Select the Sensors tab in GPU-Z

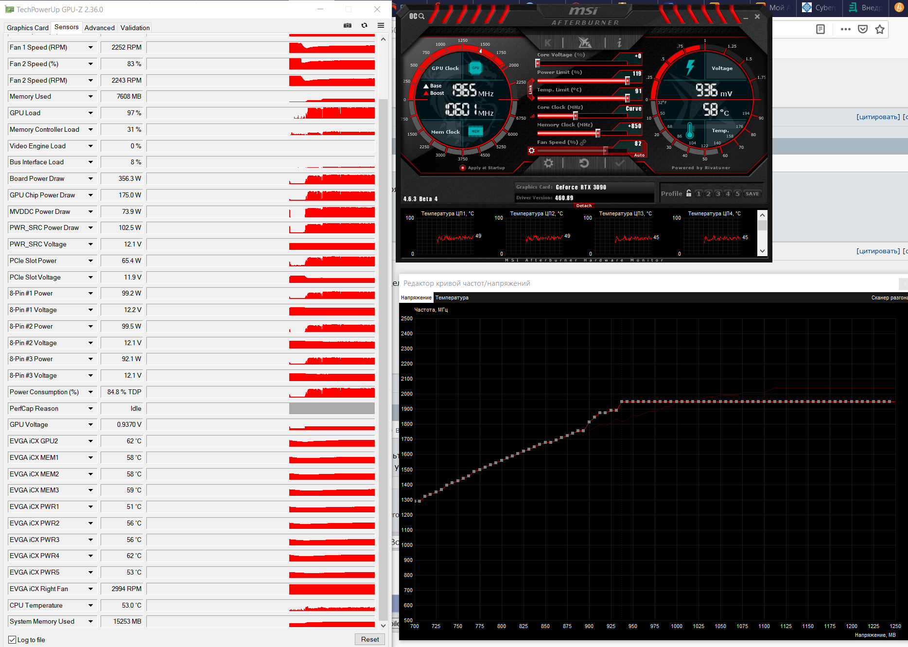click(66, 27)
